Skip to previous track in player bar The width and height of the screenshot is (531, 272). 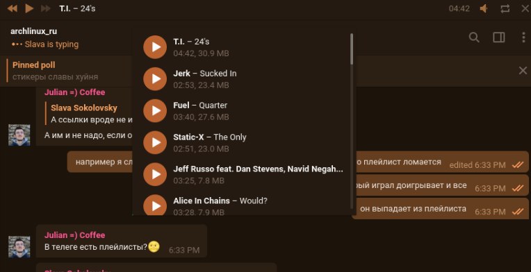(13, 8)
